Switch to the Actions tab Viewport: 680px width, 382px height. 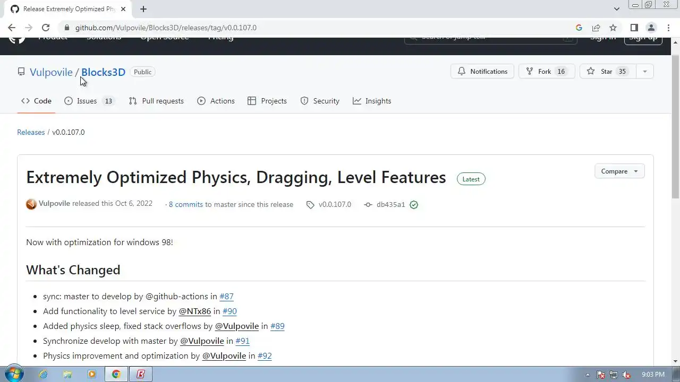216,101
